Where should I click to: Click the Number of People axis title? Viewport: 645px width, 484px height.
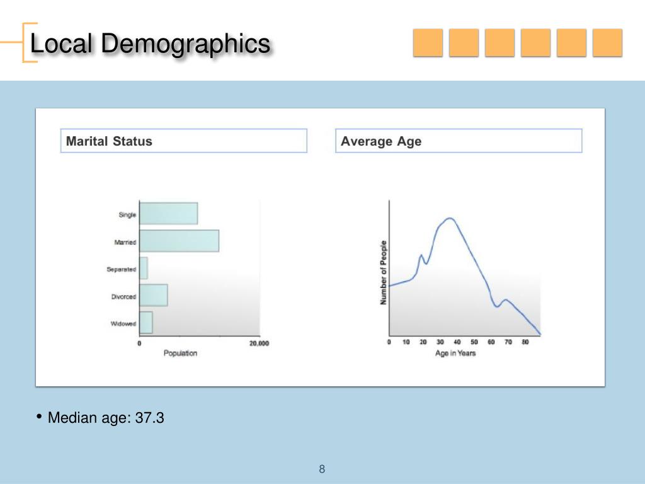tap(384, 272)
